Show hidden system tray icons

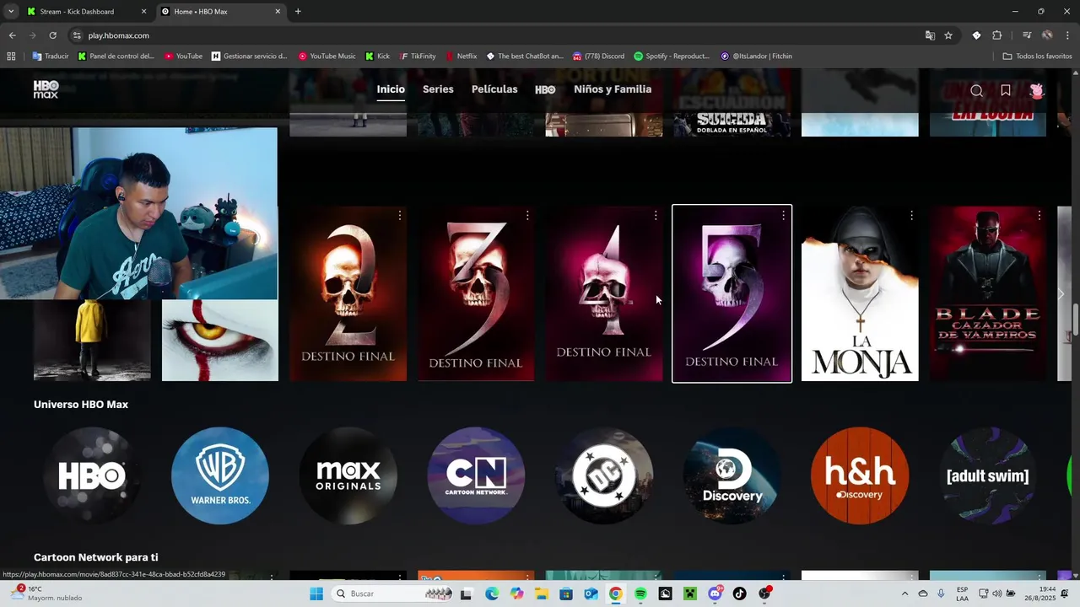click(x=904, y=594)
